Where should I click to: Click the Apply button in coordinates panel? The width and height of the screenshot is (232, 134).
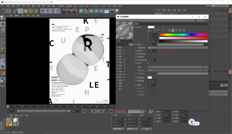click(146, 129)
